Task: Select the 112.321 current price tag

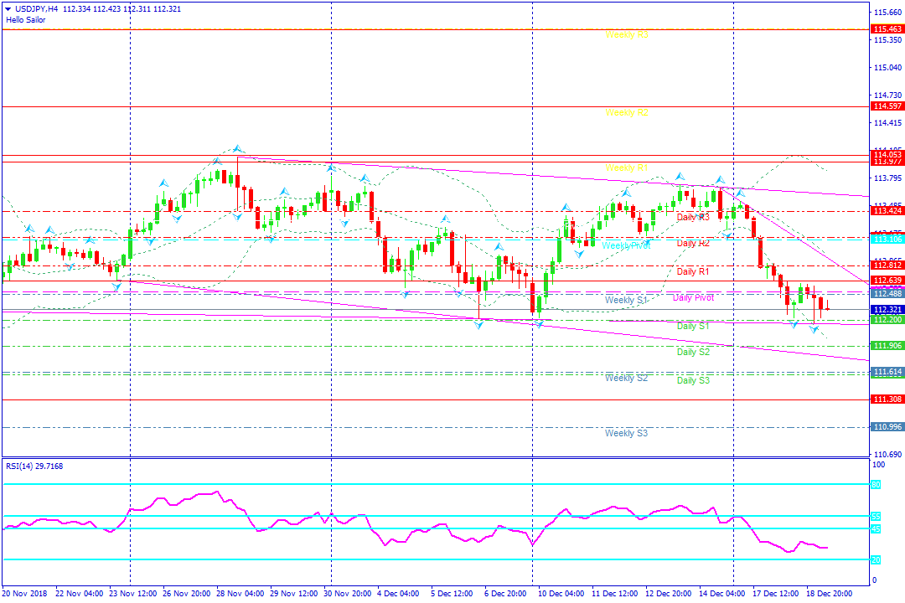Action: point(887,309)
